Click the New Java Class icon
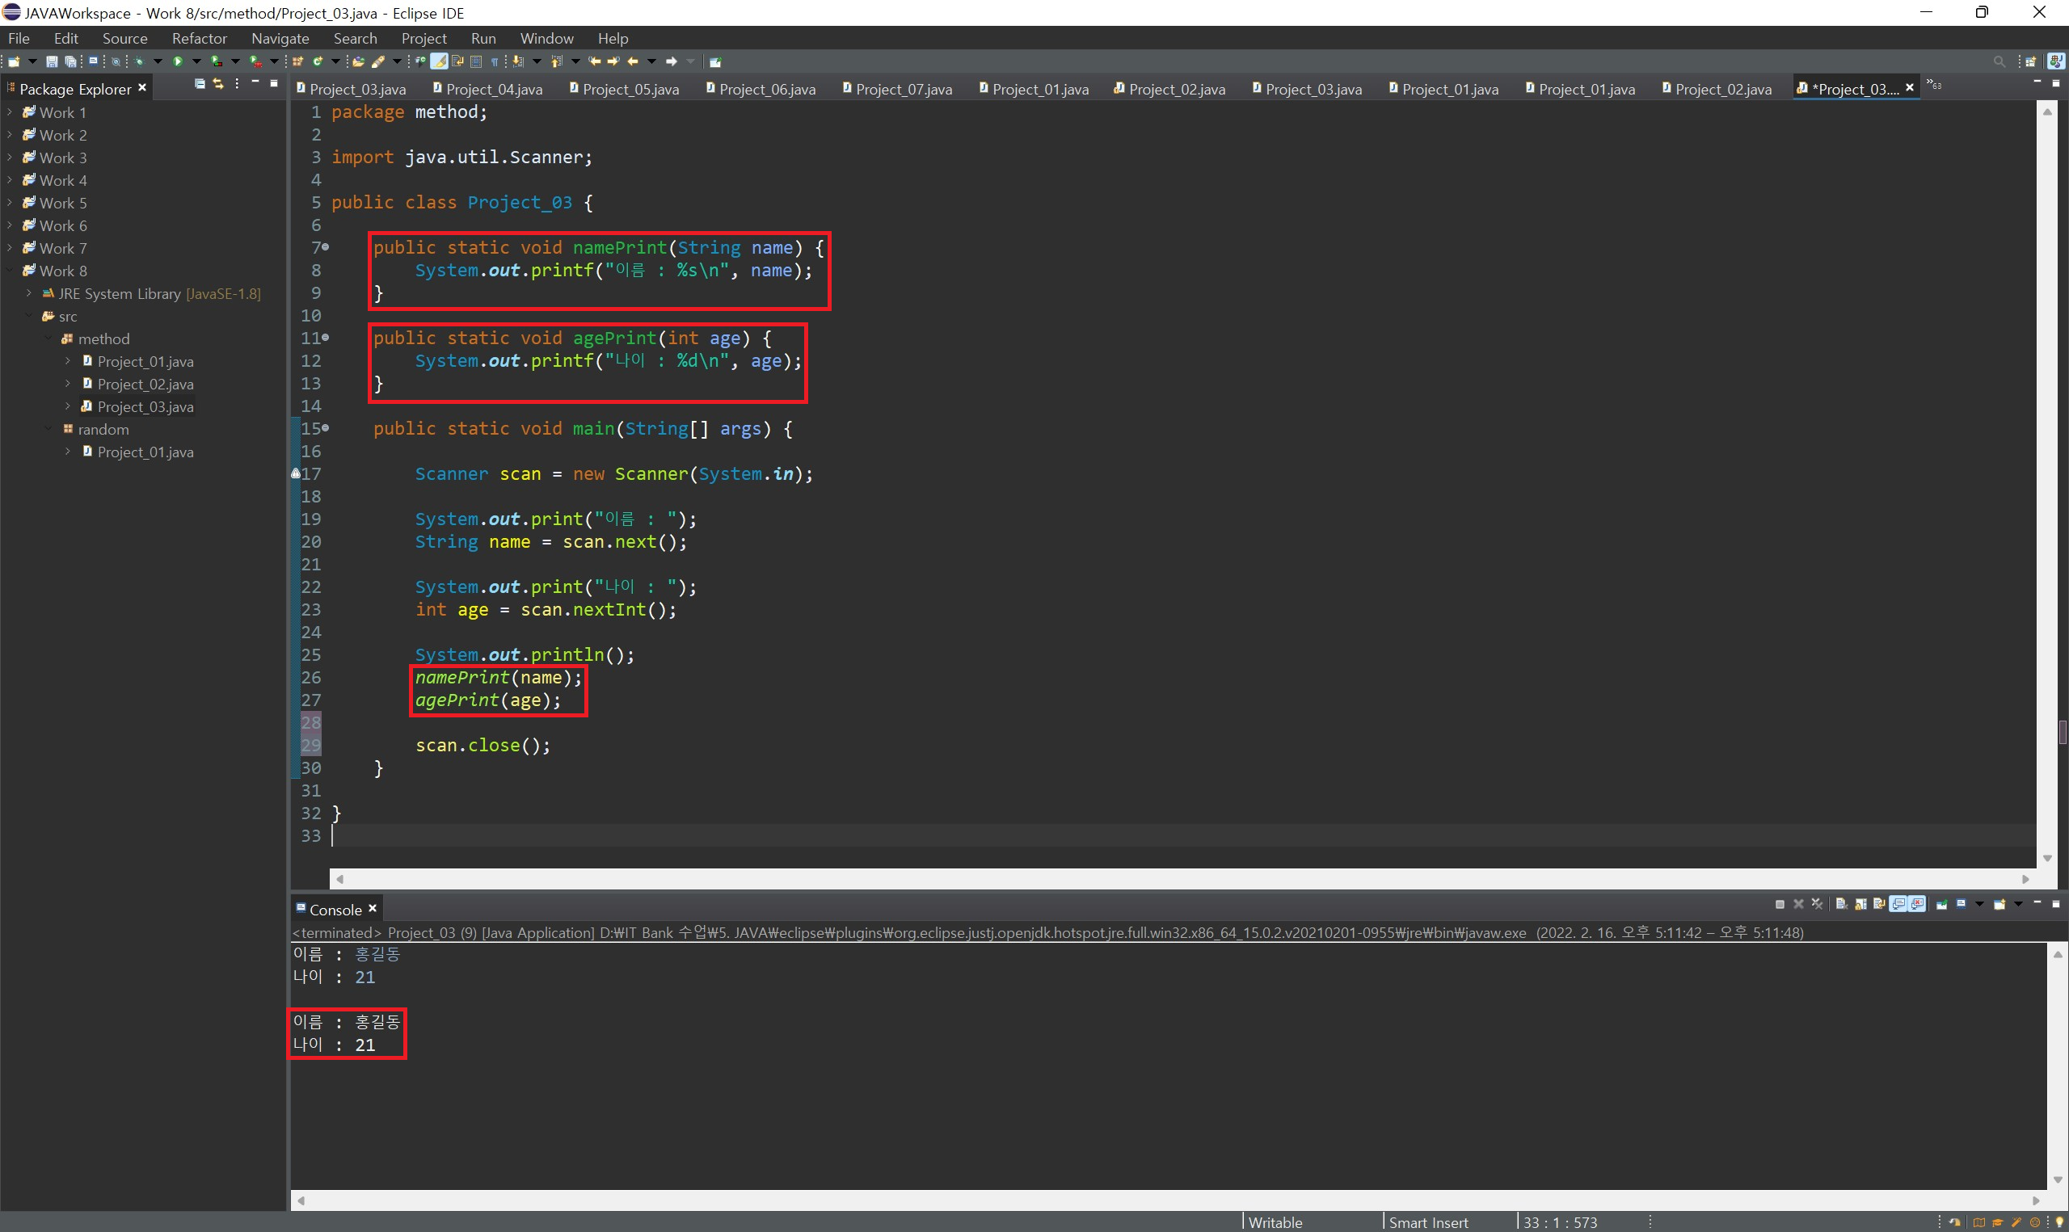Image resolution: width=2069 pixels, height=1232 pixels. pyautogui.click(x=317, y=61)
